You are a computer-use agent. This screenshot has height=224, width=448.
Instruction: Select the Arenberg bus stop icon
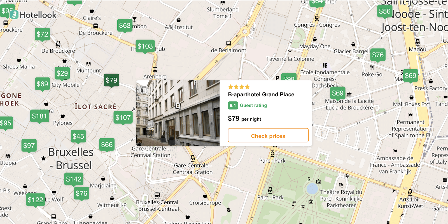coord(155,70)
